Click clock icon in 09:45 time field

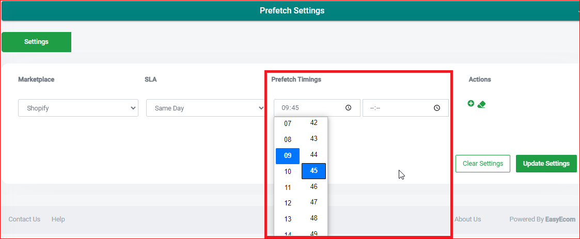(348, 108)
